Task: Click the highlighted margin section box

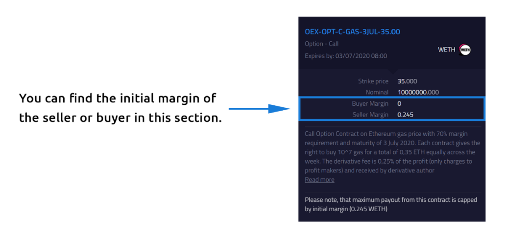Action: coord(392,109)
